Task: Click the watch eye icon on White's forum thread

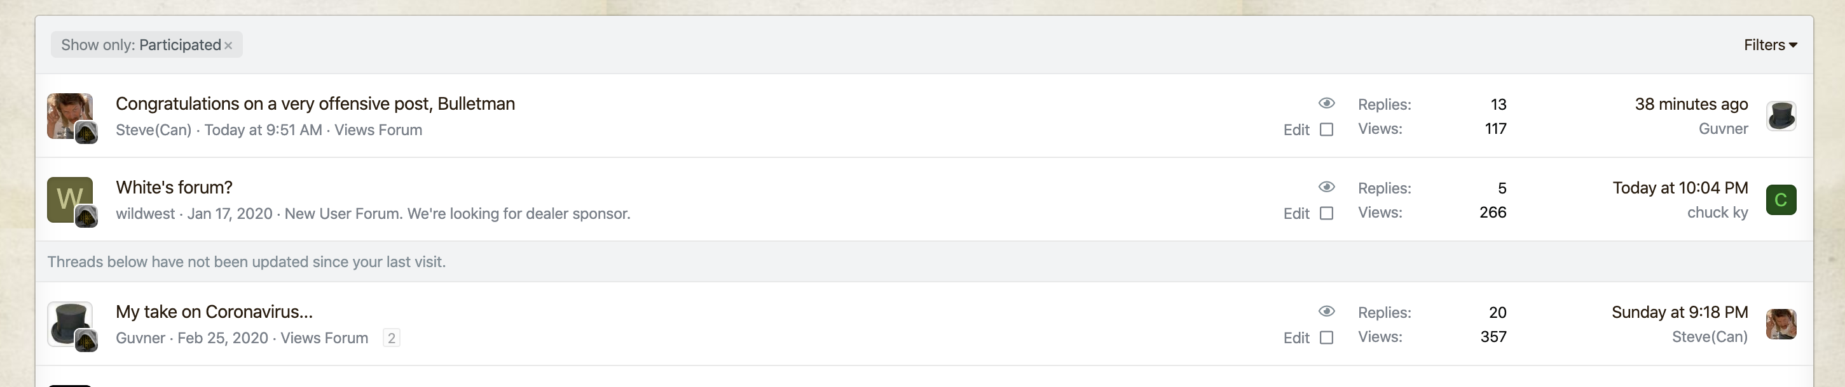Action: tap(1326, 187)
